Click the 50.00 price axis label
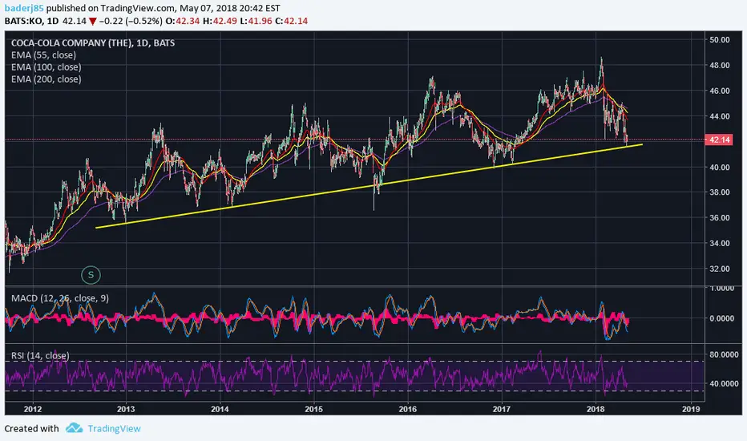The image size is (747, 441). click(720, 39)
